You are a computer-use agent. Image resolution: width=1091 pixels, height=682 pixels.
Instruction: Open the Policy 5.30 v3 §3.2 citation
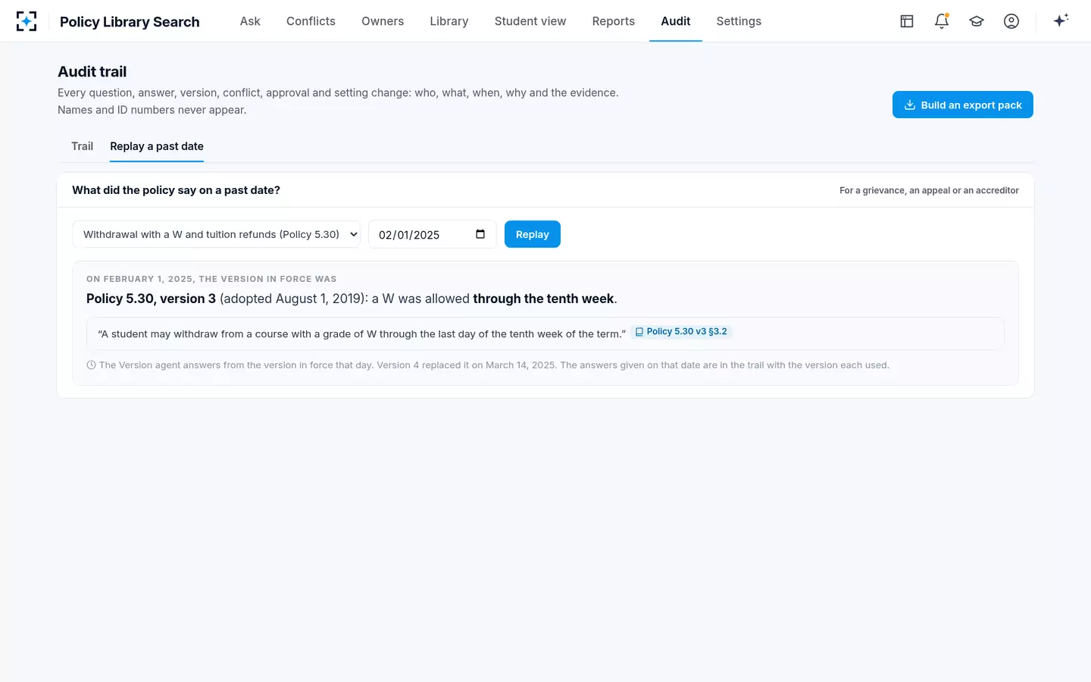[x=681, y=332]
